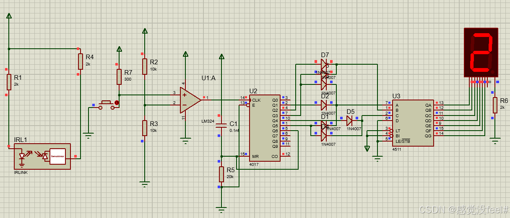Select the power terminal above R1
This screenshot has height=218, width=510.
click(9, 16)
